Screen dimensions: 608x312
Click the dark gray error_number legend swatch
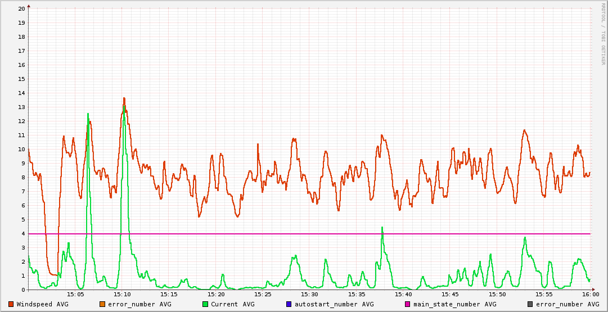pyautogui.click(x=530, y=304)
